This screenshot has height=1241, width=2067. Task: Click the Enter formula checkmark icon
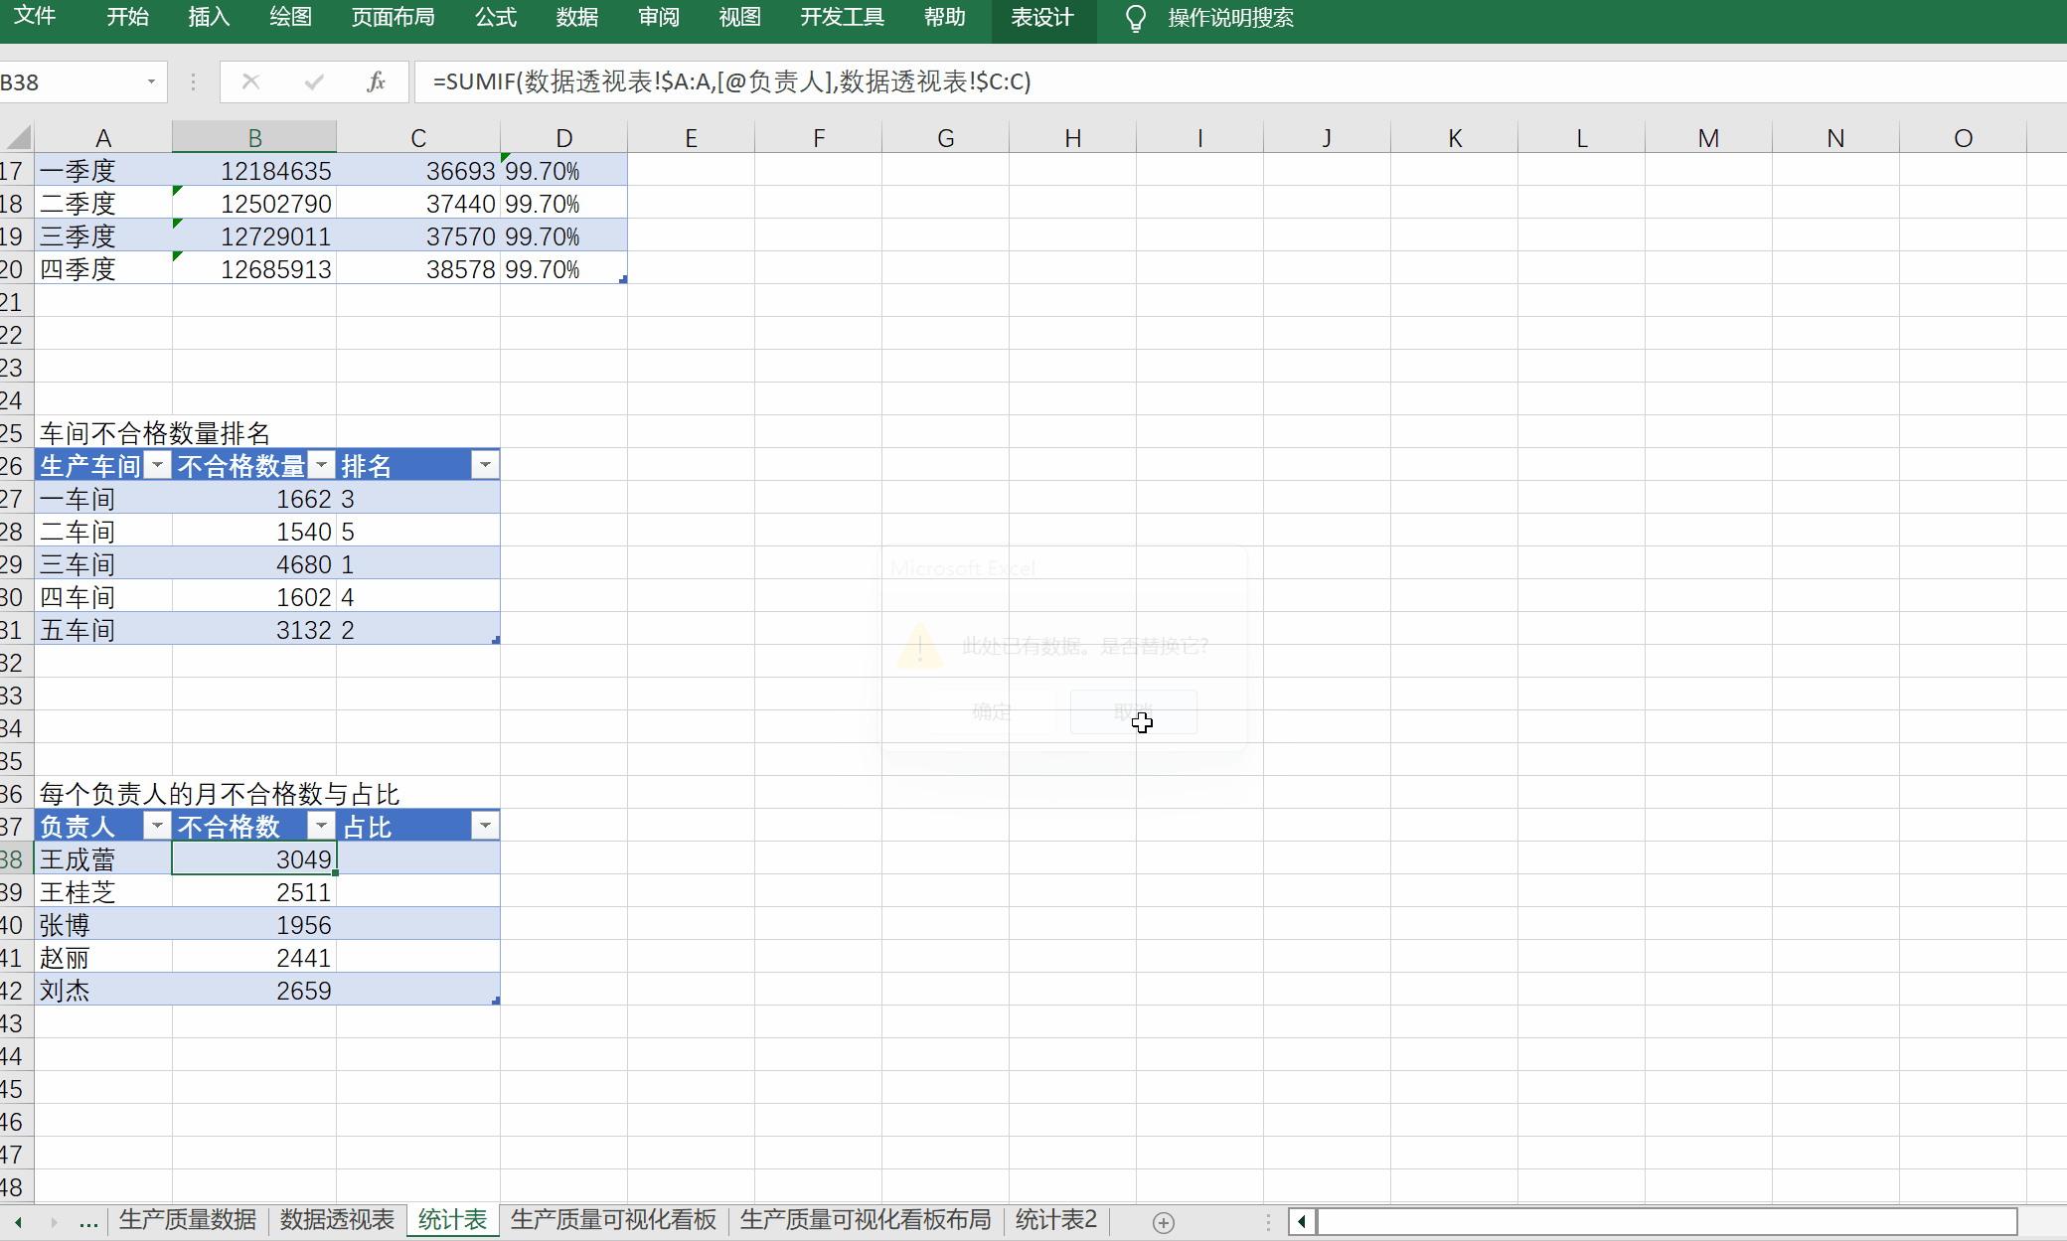314,81
